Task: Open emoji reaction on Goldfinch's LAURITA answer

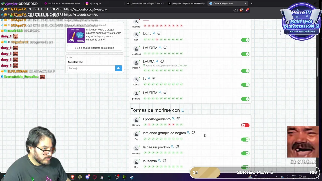Action: [165, 47]
